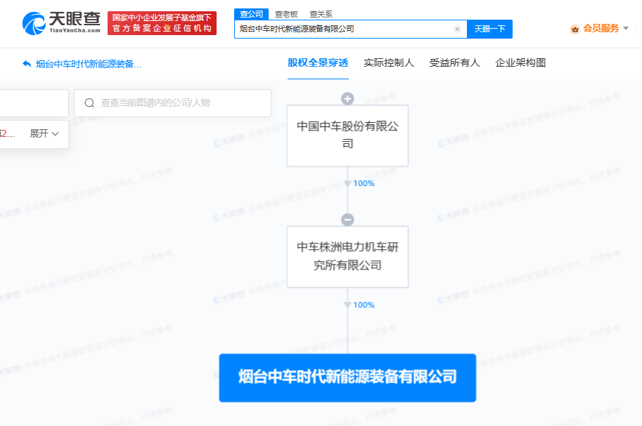Go back to 烟台中车时代新能源装备 company page
This screenshot has width=642, height=426.
(x=89, y=64)
